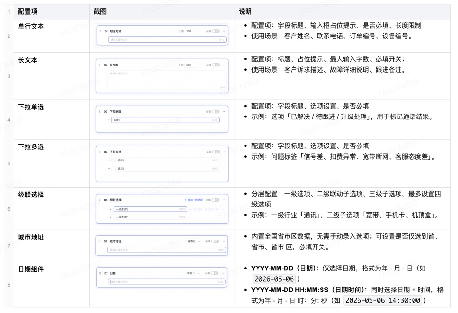
Task: Collapse the arrow beside 一级选项1
Action: (x=110, y=209)
